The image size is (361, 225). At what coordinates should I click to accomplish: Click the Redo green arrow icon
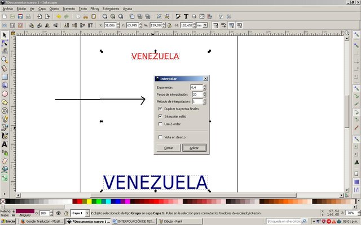point(67,16)
